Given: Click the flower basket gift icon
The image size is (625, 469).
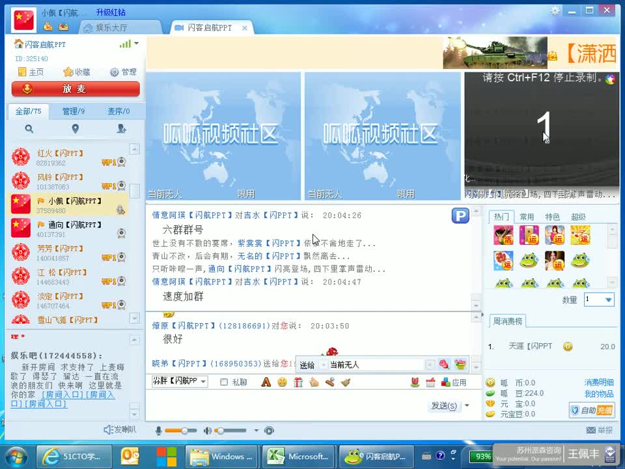Looking at the screenshot, I should [460, 364].
